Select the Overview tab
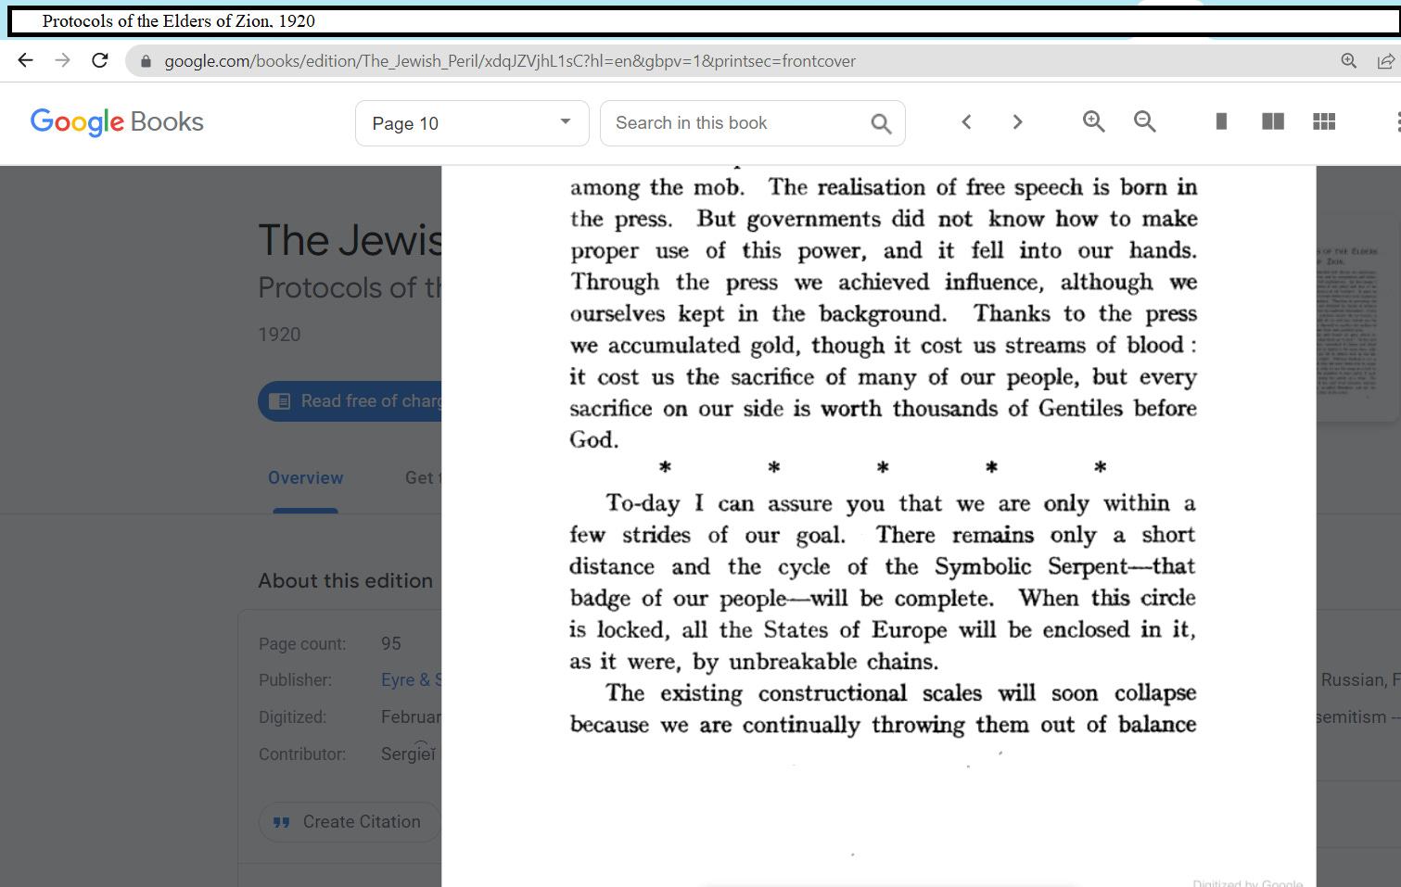 [x=306, y=478]
